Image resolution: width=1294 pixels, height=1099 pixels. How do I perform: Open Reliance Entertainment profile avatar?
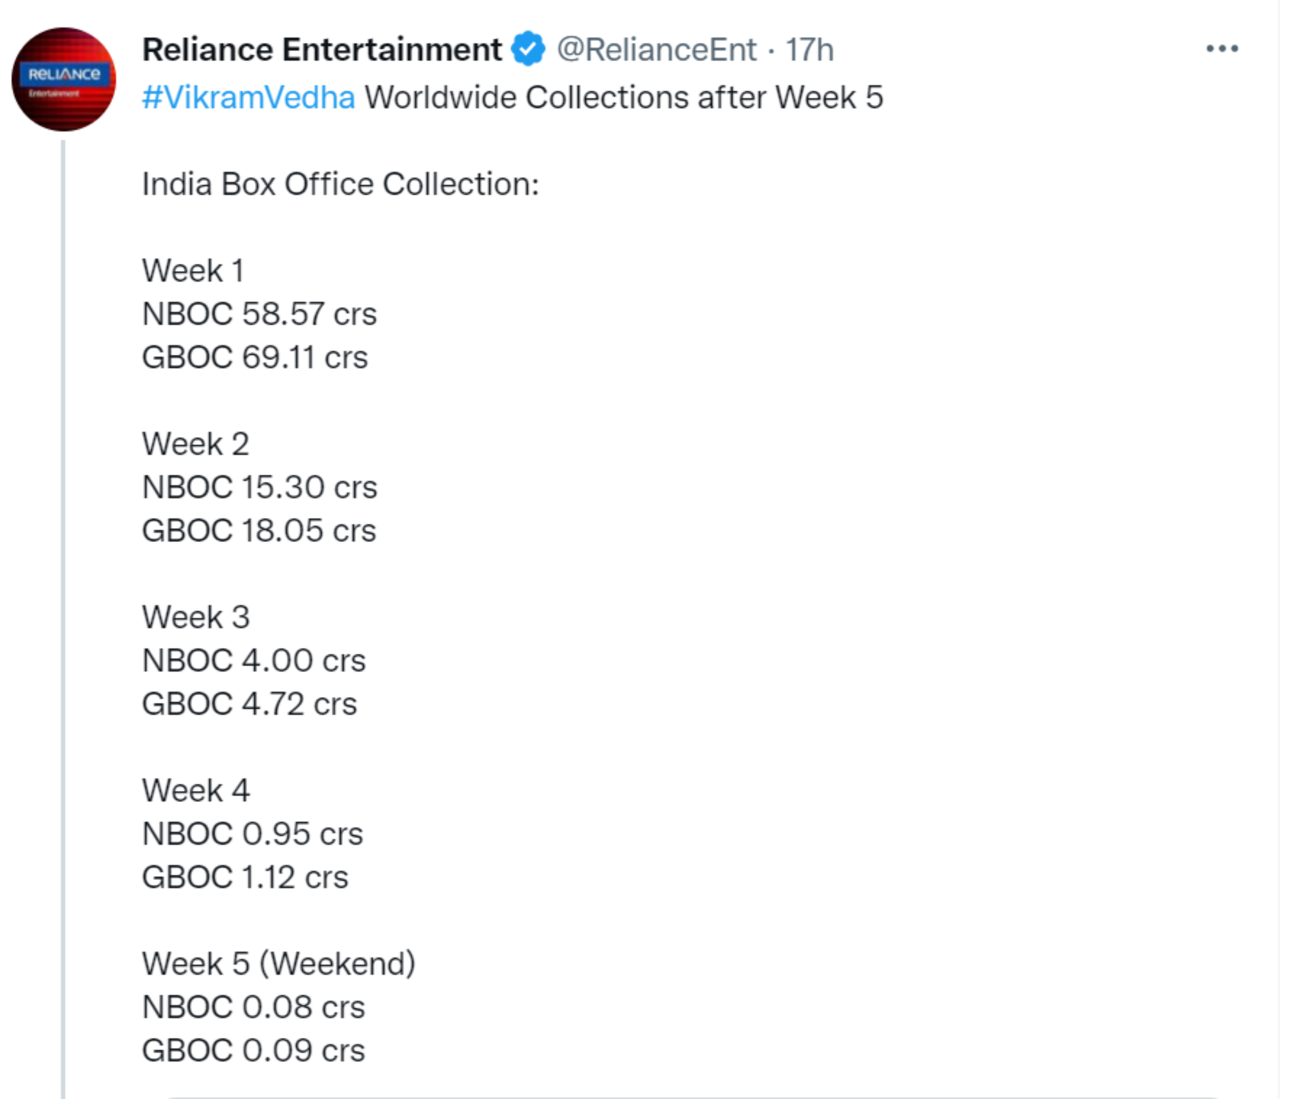tap(63, 79)
